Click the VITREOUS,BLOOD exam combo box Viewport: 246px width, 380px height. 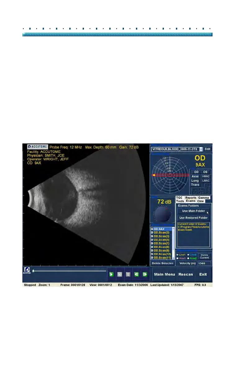pyautogui.click(x=177, y=149)
